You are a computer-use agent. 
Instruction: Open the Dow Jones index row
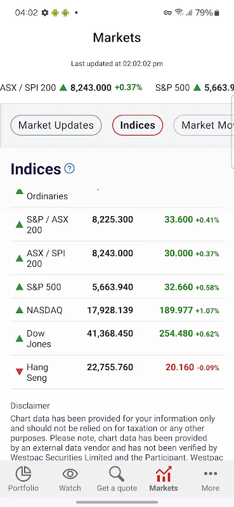117,338
